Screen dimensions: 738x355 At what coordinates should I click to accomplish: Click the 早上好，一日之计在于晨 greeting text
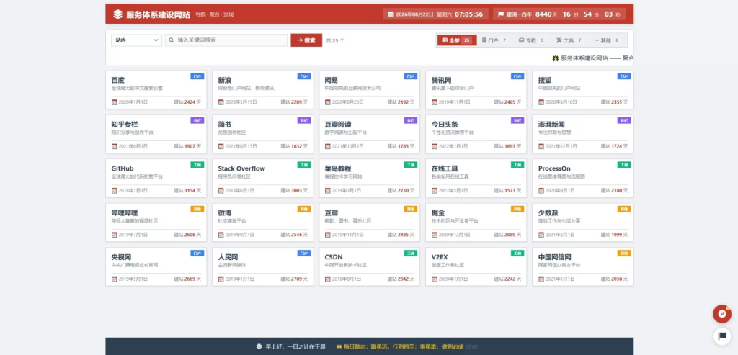[294, 346]
